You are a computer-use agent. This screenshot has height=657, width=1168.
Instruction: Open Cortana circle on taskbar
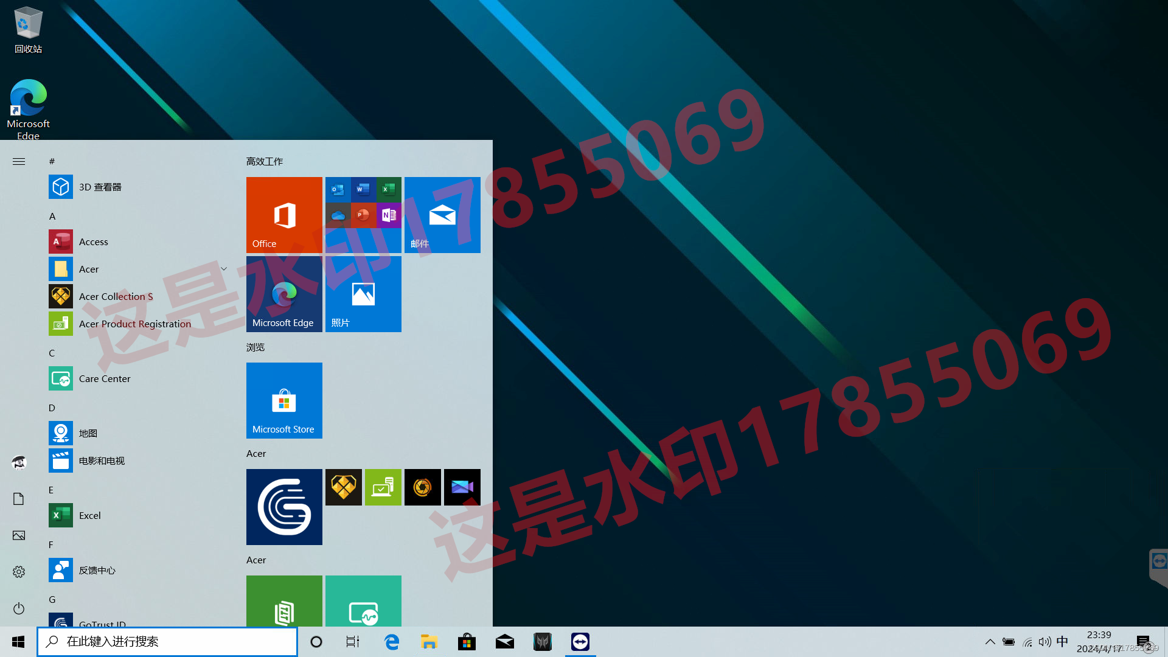316,642
